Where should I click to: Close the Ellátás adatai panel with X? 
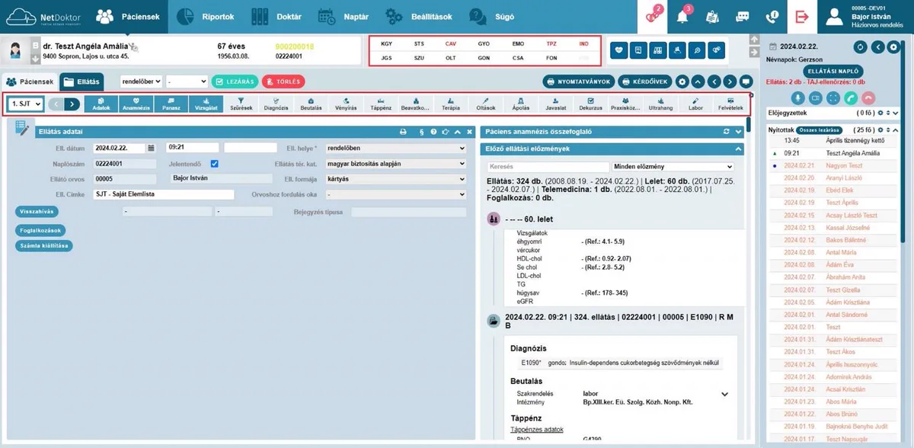(x=468, y=132)
